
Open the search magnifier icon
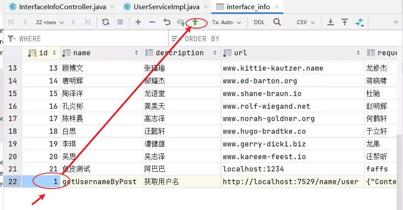click(277, 22)
